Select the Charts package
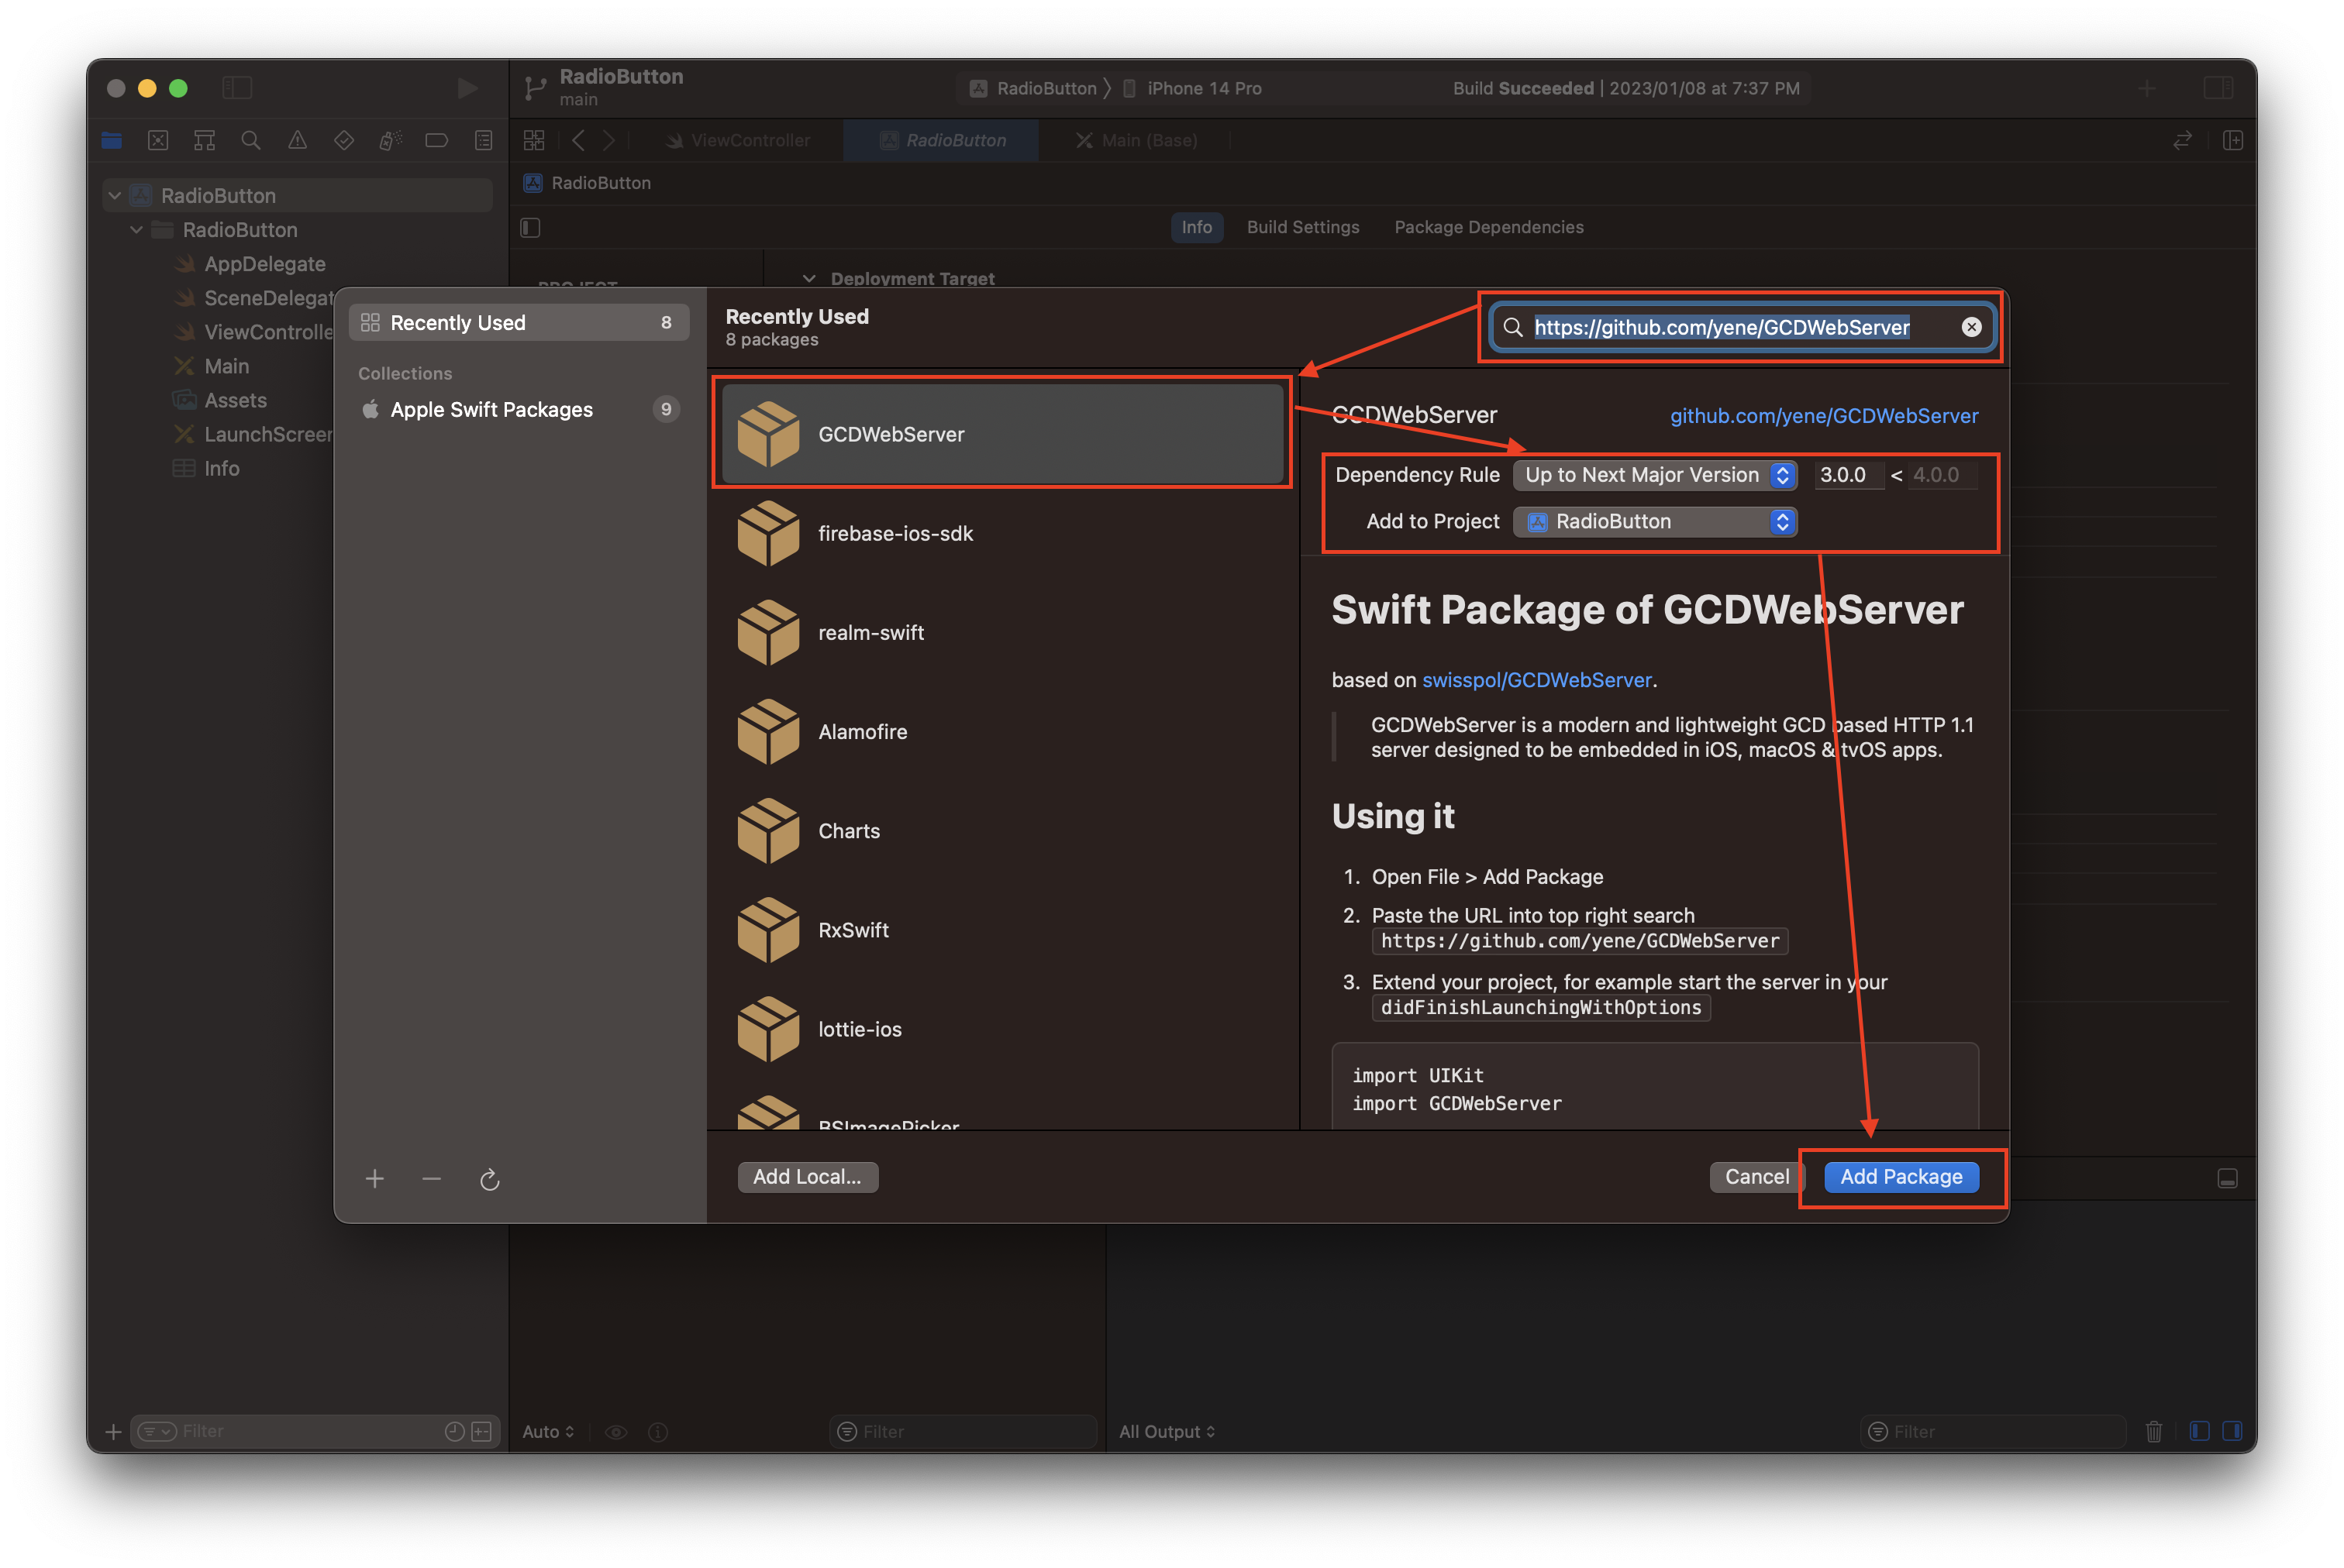The image size is (2344, 1568). tap(1002, 830)
